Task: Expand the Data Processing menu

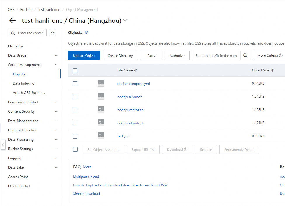Action: coord(56,139)
